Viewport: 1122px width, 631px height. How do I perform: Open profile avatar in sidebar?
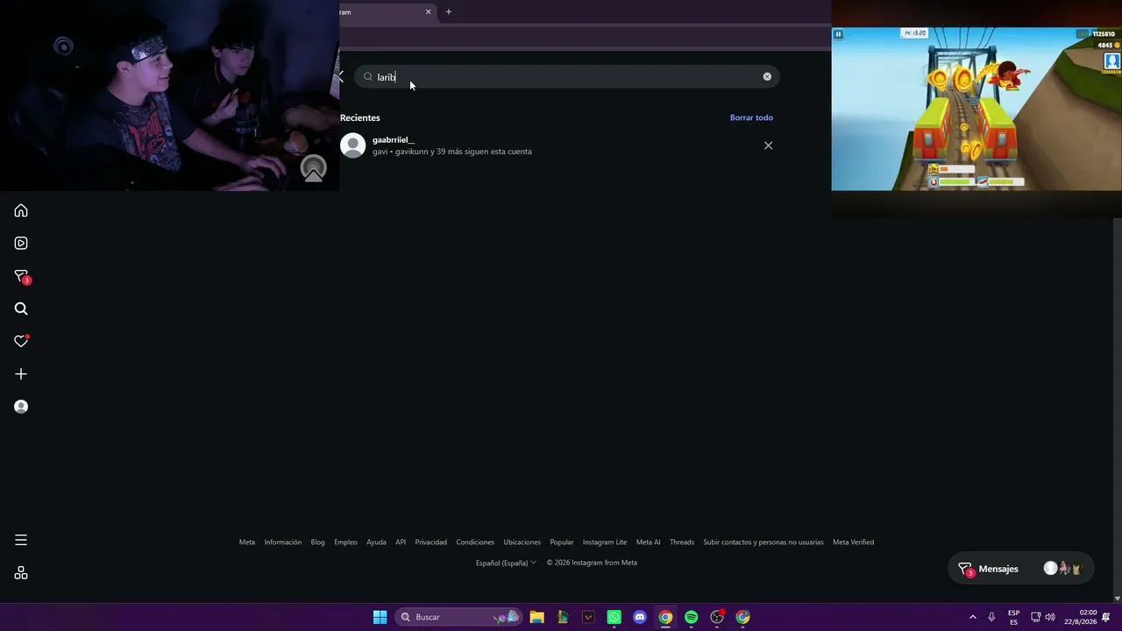tap(21, 407)
